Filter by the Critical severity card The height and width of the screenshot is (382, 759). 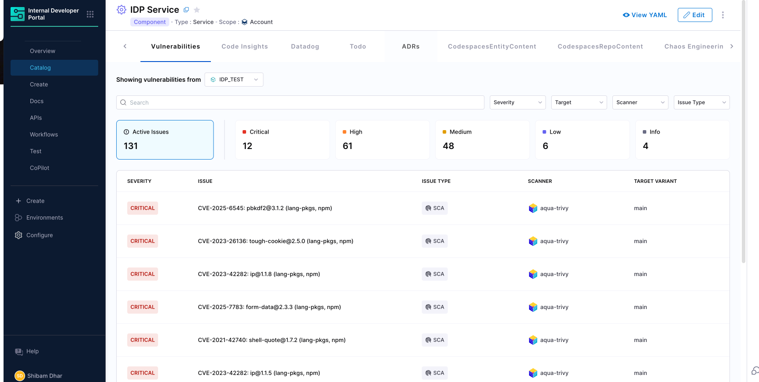282,140
